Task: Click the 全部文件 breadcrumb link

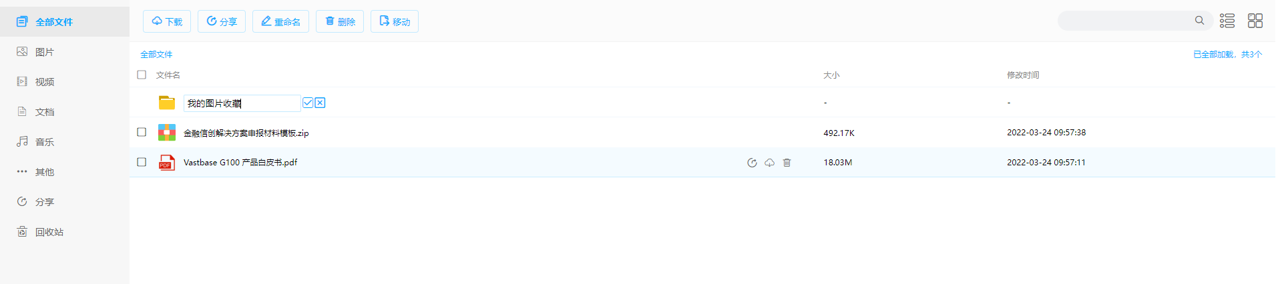Action: [156, 55]
